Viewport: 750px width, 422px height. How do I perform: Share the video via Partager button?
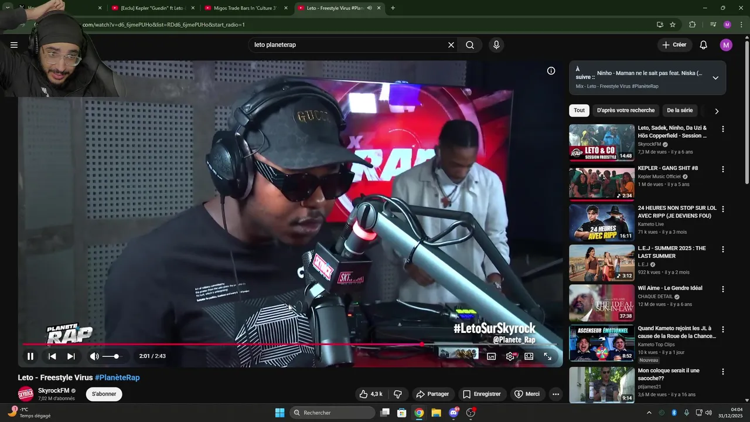tap(432, 394)
